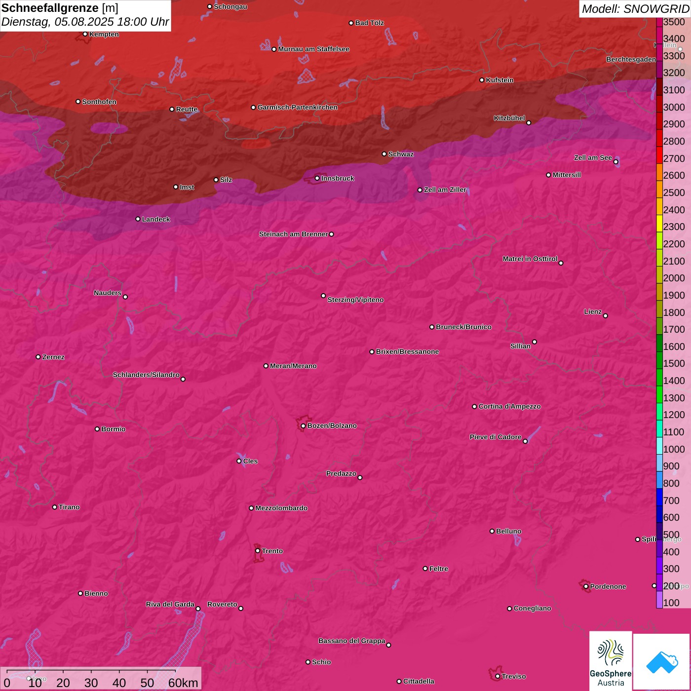Click the Bormio label
691x691 pixels.
[x=113, y=429]
